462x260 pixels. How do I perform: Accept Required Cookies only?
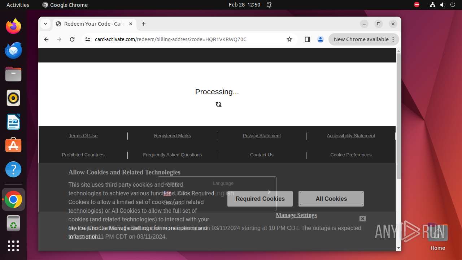pos(260,199)
